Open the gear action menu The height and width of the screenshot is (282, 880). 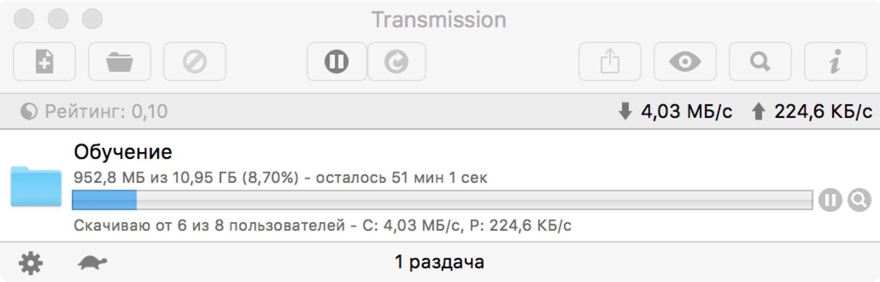31,263
